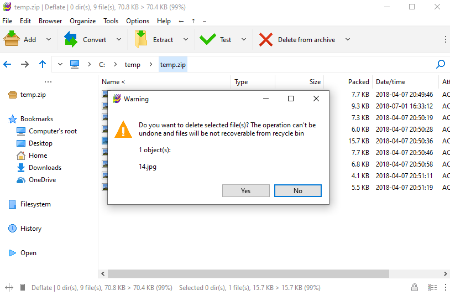Click the red Delete from archive X icon

[x=266, y=39]
